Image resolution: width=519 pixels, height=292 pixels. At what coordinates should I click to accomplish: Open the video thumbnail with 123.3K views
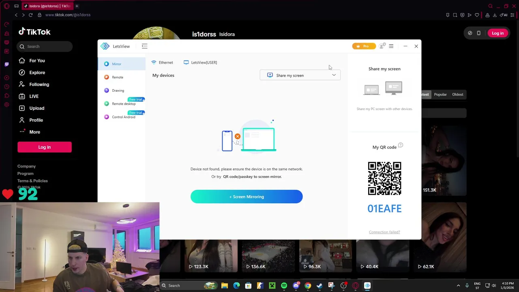coord(211,255)
